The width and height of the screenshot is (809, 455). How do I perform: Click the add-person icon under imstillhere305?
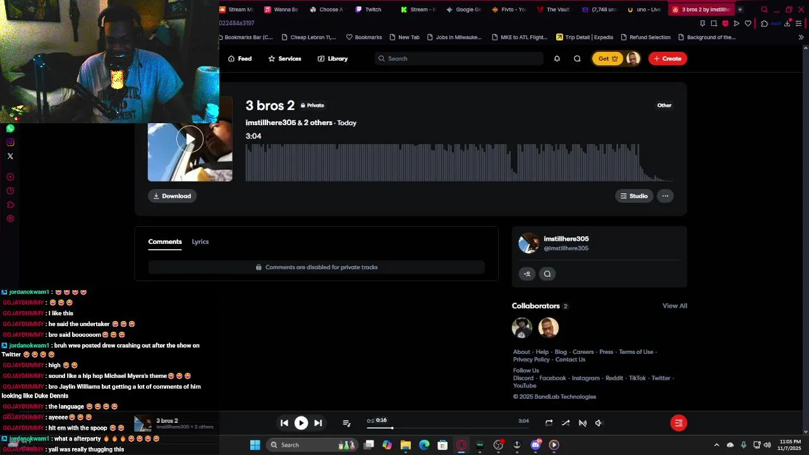point(527,274)
